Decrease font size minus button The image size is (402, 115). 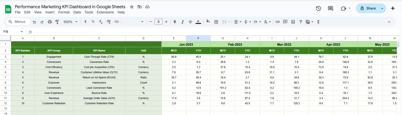click(151, 22)
